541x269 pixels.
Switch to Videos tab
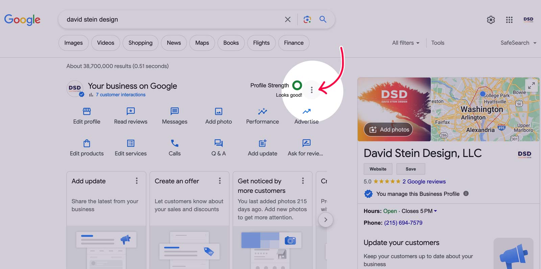pos(105,43)
